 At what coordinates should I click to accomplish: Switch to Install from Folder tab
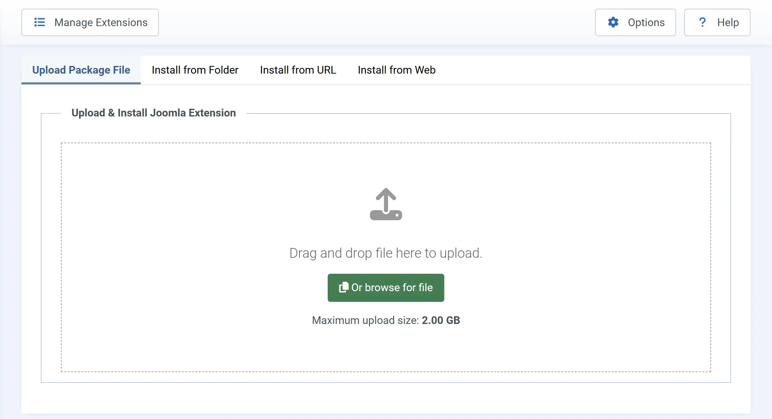[x=195, y=70]
